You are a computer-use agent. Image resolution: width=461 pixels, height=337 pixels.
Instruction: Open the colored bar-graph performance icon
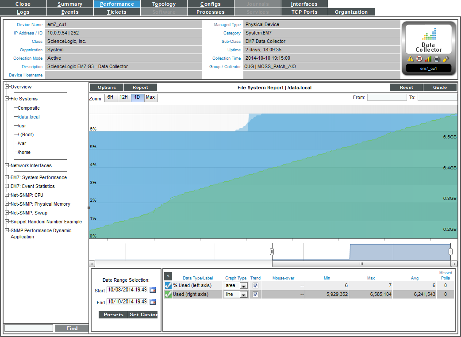point(428,59)
